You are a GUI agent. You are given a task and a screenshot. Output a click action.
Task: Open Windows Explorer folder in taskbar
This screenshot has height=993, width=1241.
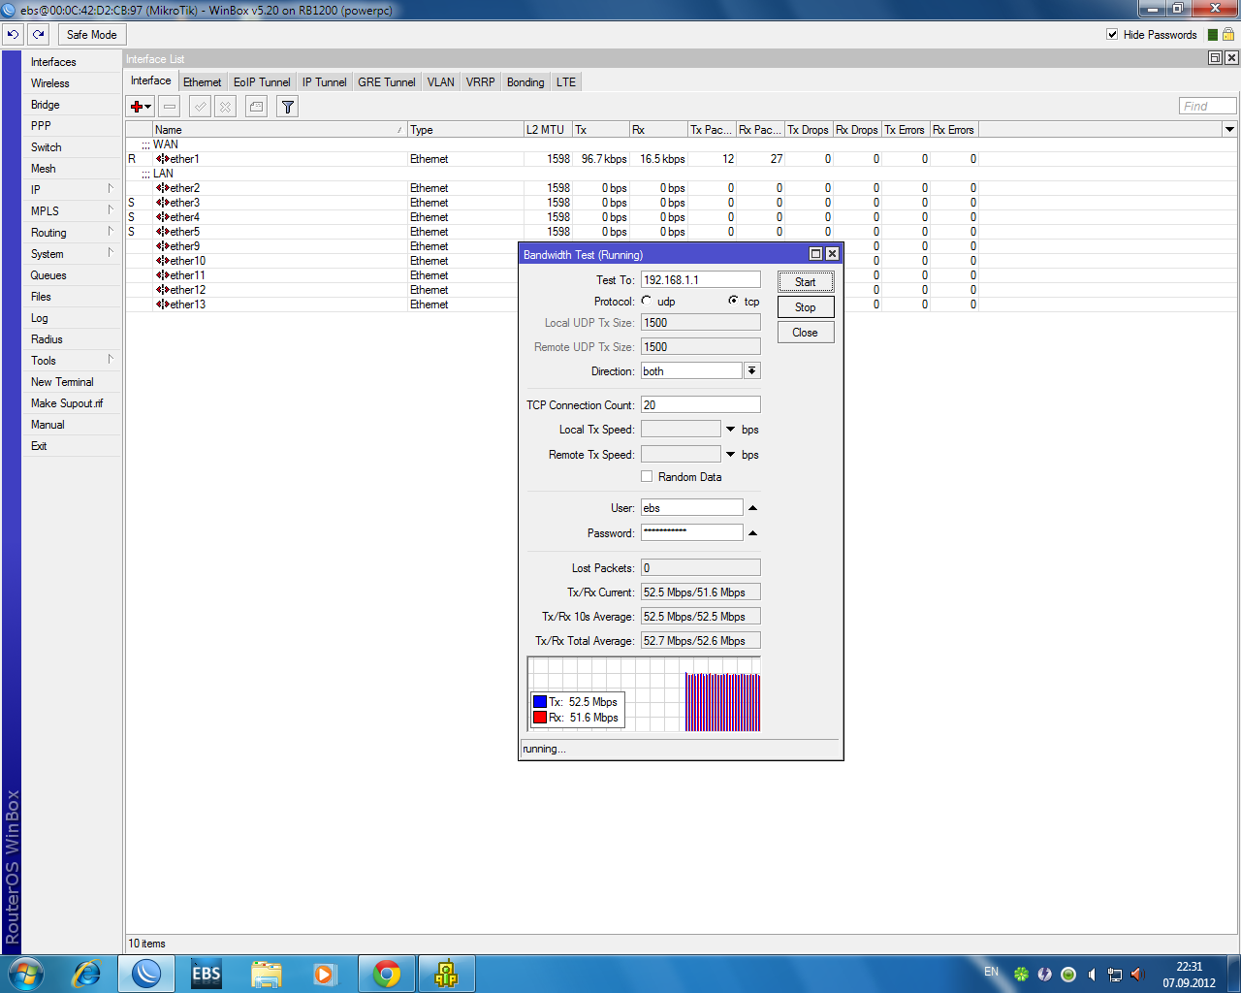[x=266, y=974]
